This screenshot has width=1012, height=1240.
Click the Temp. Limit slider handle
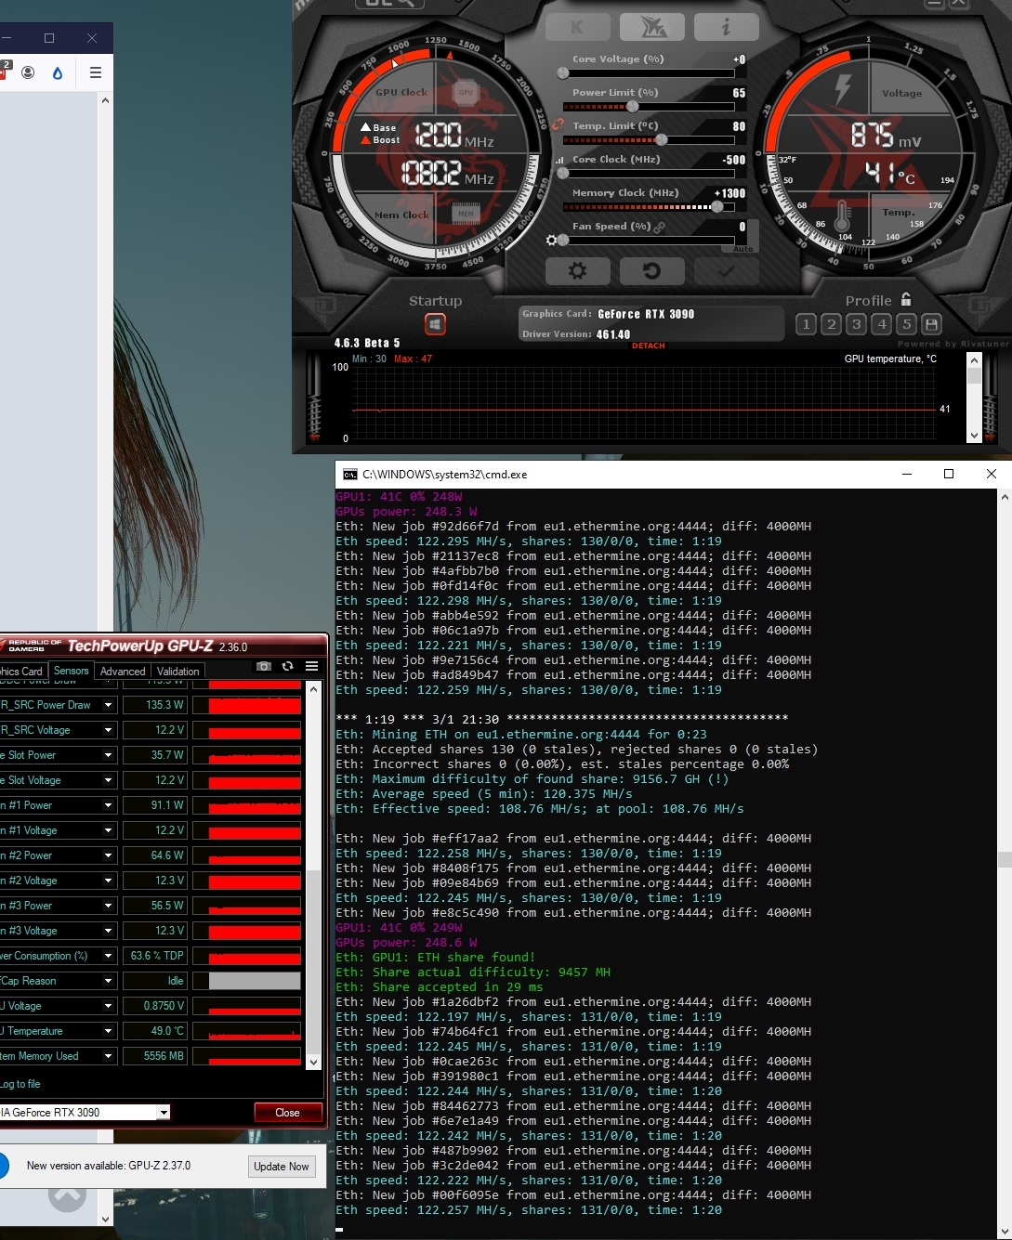point(661,140)
